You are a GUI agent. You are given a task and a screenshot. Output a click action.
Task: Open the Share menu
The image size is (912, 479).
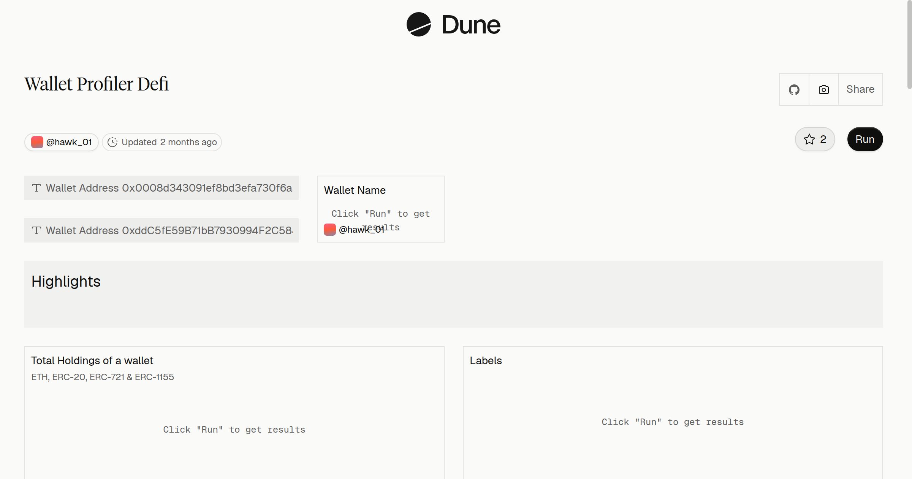(x=860, y=89)
